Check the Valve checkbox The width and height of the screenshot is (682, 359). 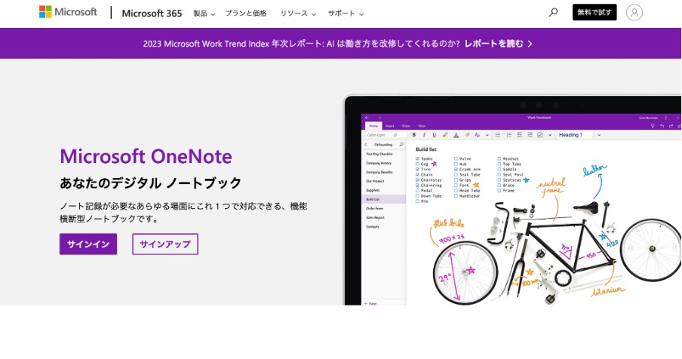pos(456,158)
